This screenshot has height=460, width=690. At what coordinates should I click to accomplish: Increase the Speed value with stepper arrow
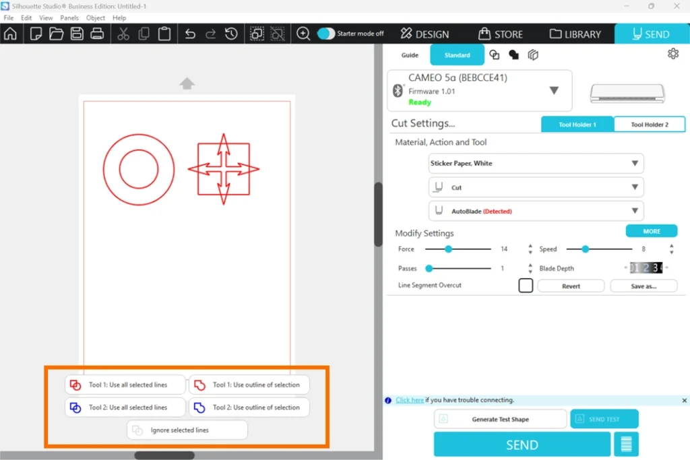(671, 246)
